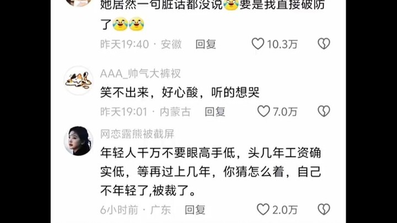Image resolution: width=397 pixels, height=223 pixels.
Task: Like the 年轻人 comment with 2.0万
Action: click(263, 209)
